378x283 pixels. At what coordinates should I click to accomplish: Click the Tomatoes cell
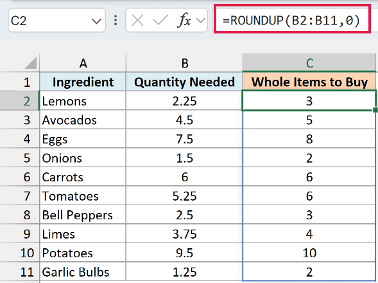(x=83, y=196)
